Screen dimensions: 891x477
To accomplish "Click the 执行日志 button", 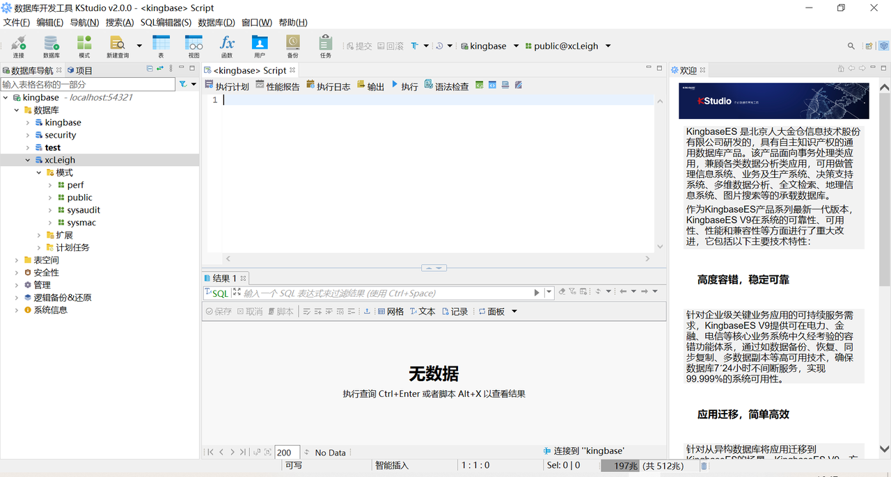I will point(329,86).
